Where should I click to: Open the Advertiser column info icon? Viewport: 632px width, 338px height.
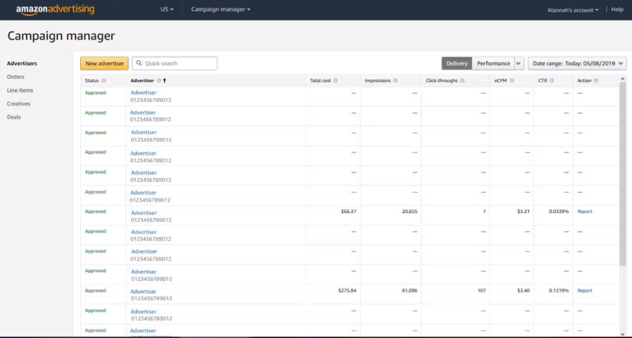tap(159, 81)
